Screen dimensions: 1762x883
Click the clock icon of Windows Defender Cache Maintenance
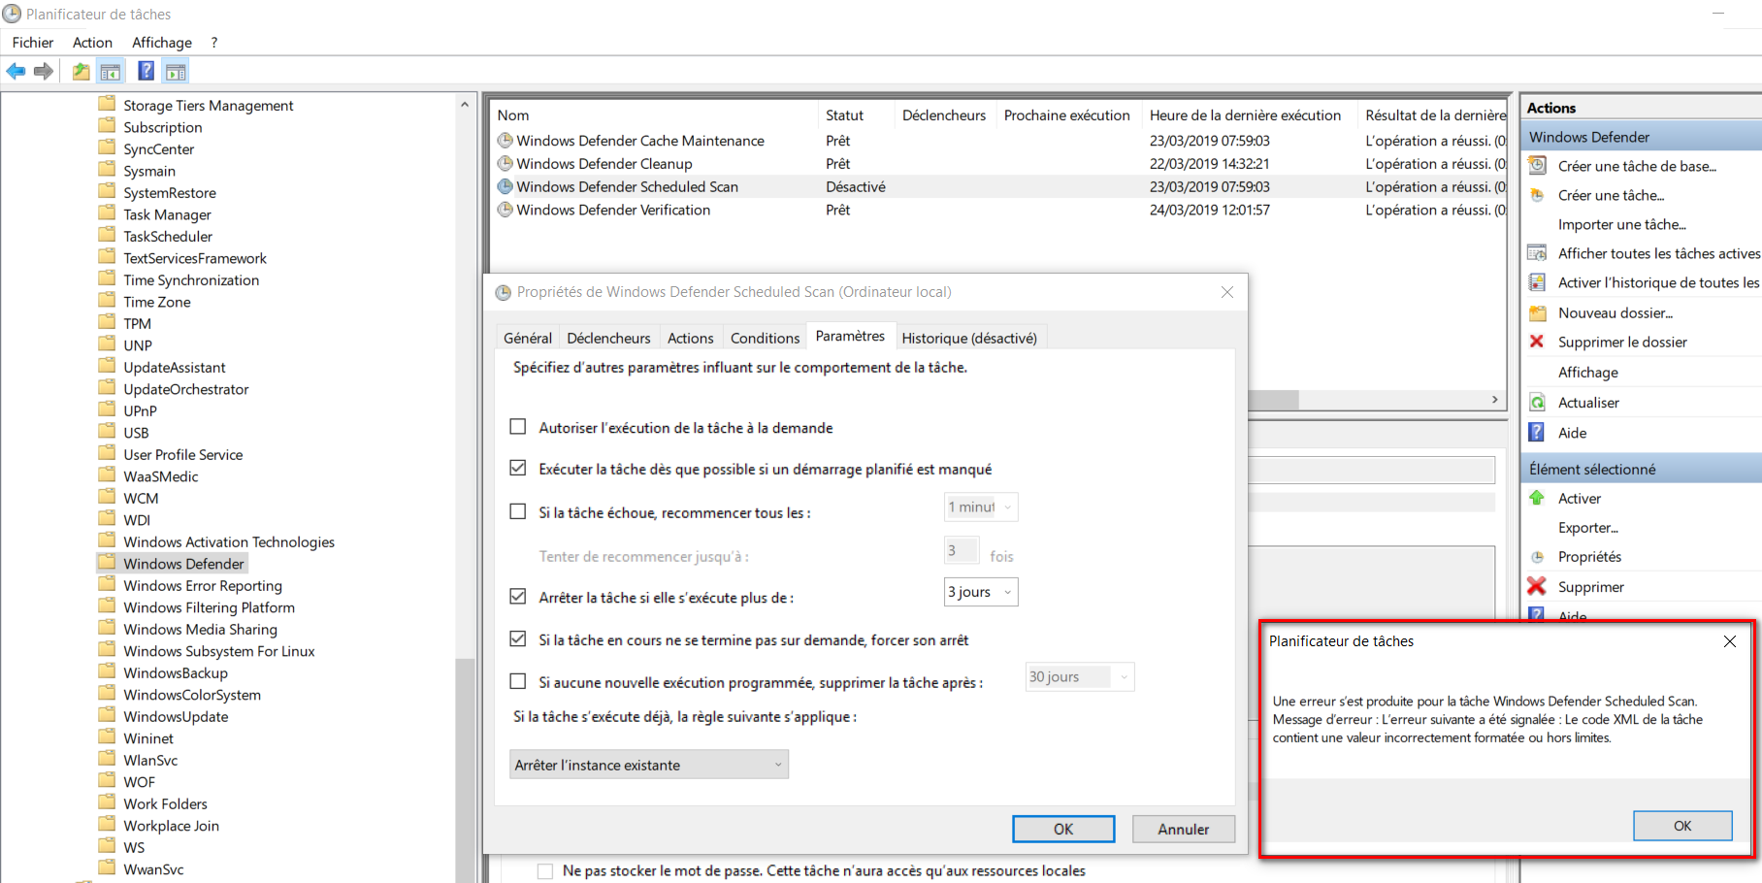click(x=505, y=141)
